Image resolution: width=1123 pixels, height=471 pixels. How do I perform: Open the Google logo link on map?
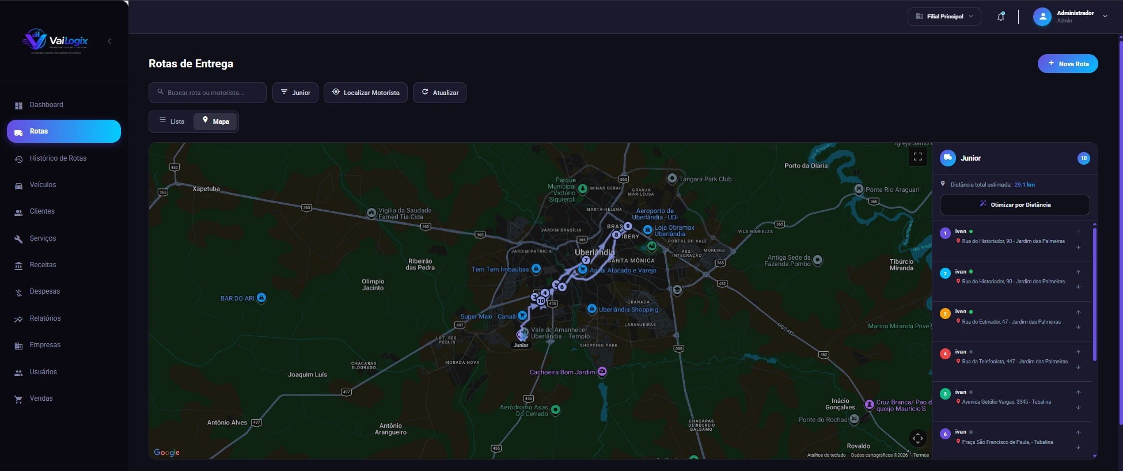click(167, 453)
